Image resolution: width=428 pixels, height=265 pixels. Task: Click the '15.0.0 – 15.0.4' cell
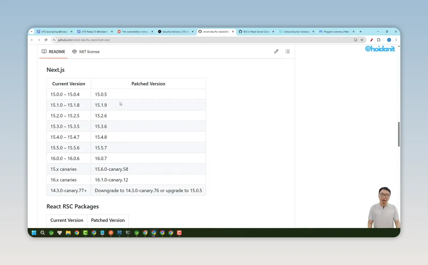click(x=69, y=94)
